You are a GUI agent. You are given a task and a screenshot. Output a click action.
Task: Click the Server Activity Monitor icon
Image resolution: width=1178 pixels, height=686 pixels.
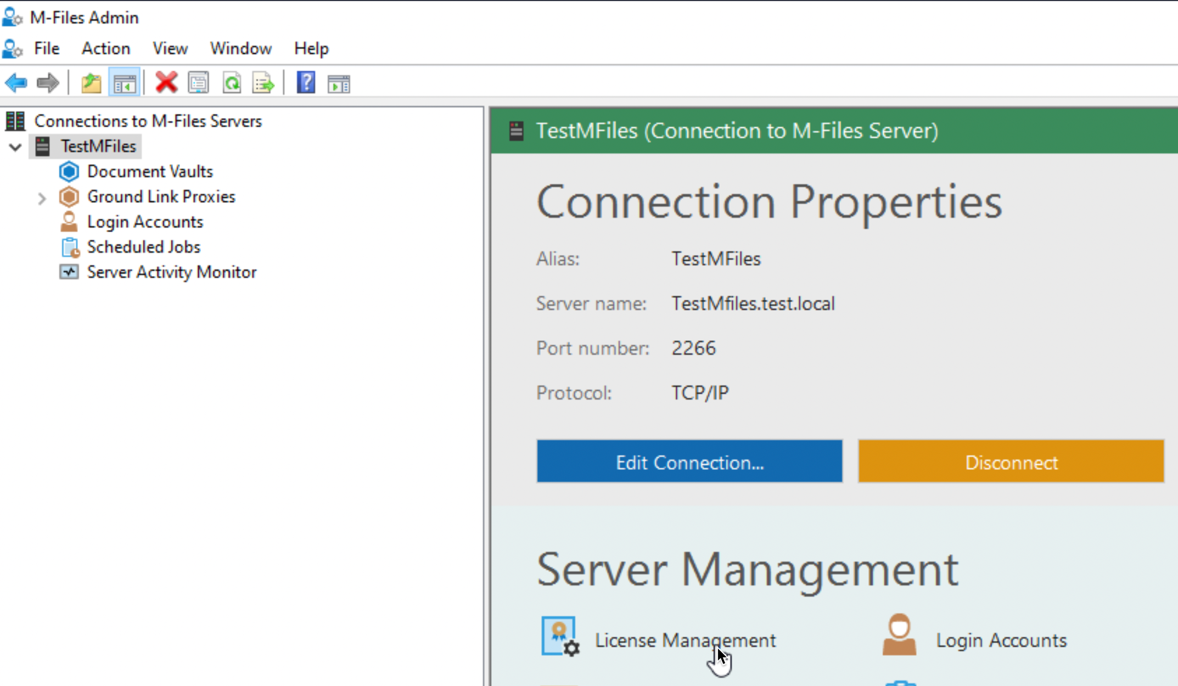pyautogui.click(x=69, y=272)
